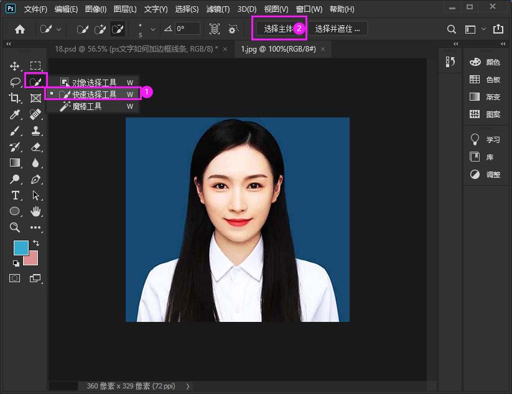Image resolution: width=512 pixels, height=394 pixels.
Task: Select the Dodge tool
Action: tap(15, 179)
